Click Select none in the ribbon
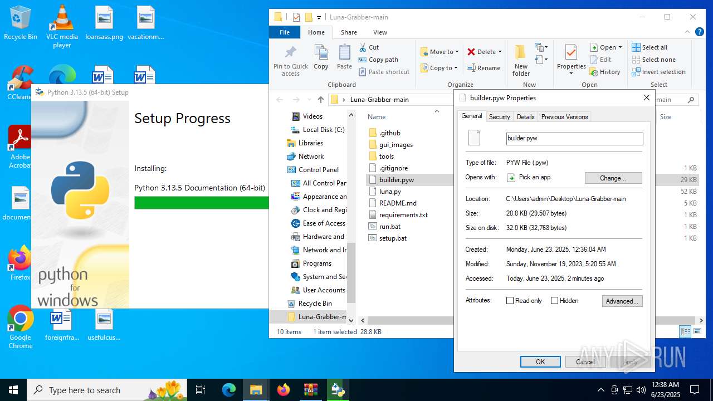 [653, 60]
